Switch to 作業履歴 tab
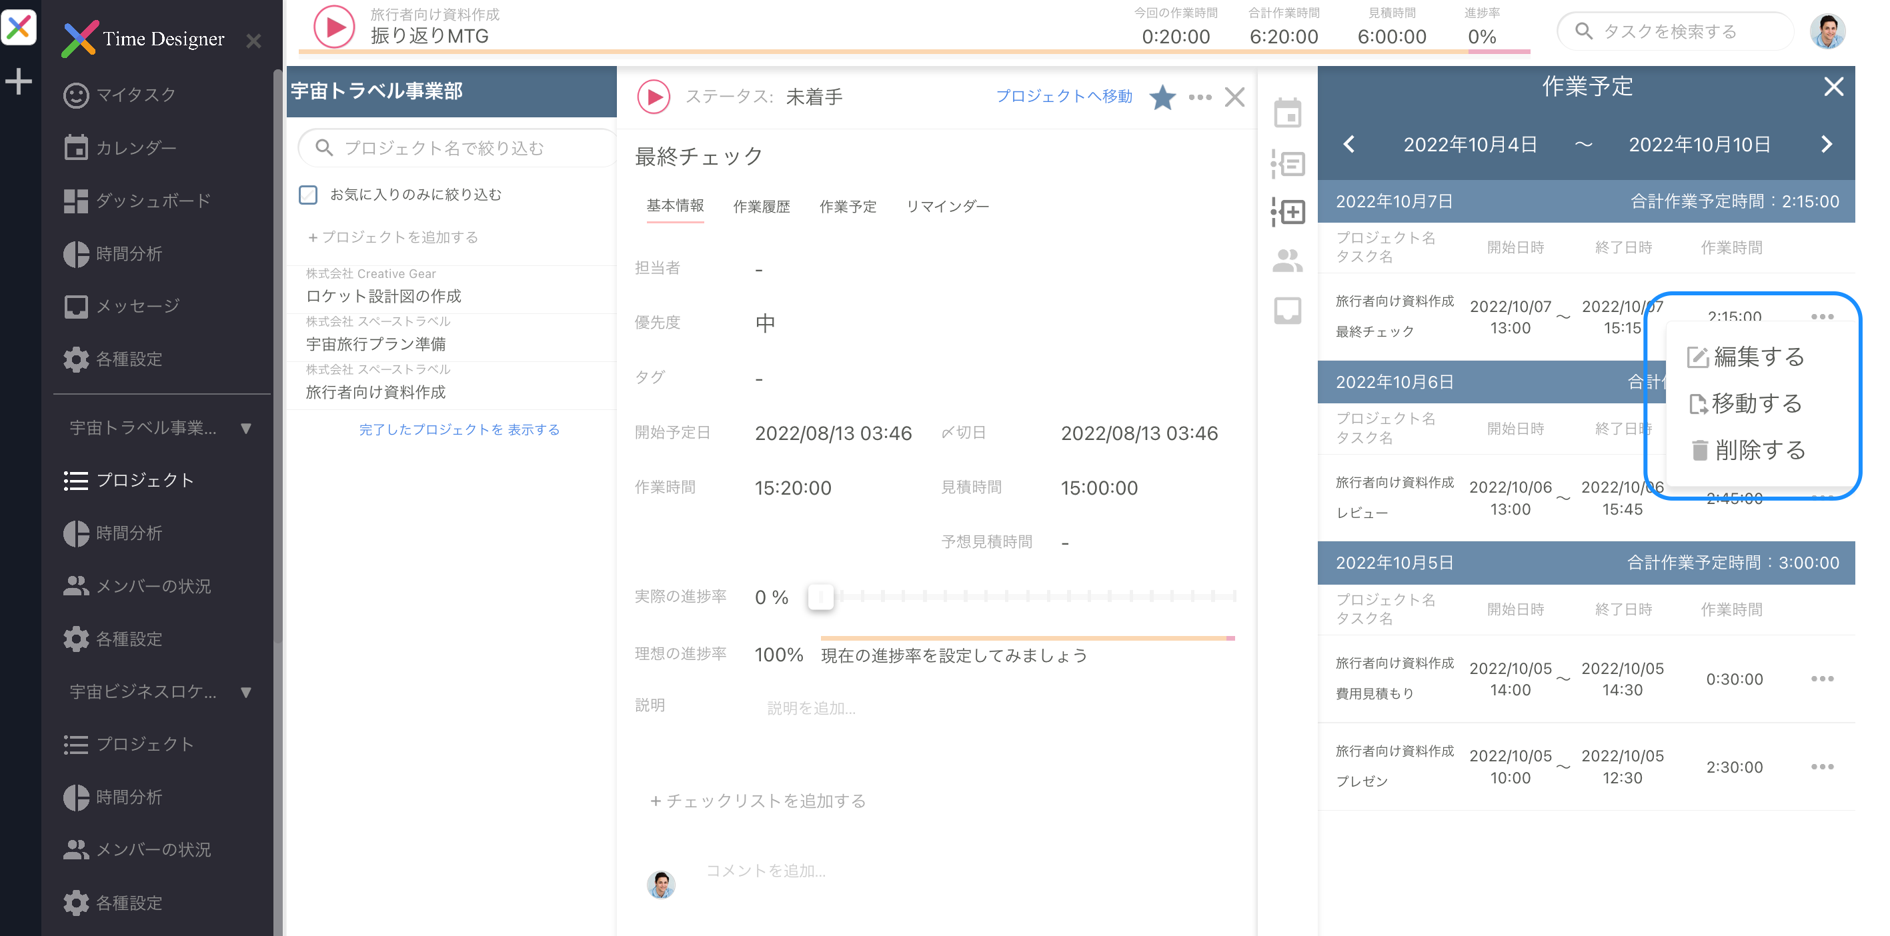The width and height of the screenshot is (1890, 936). [x=762, y=207]
